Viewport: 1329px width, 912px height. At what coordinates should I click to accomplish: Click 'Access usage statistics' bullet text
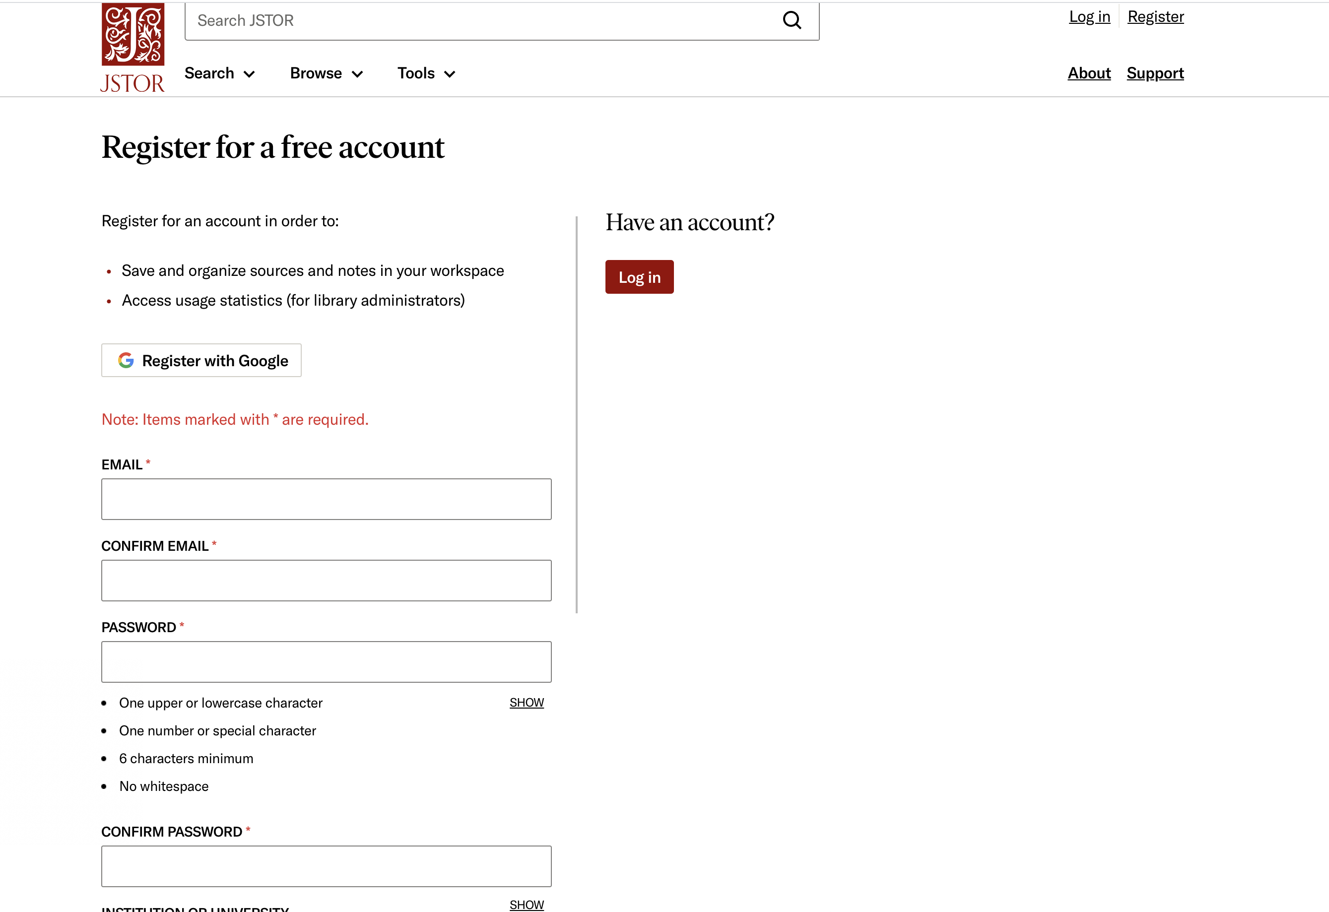pos(293,300)
